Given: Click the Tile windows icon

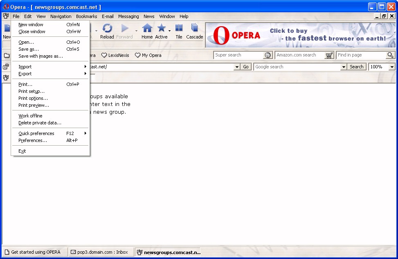Looking at the screenshot, I should pyautogui.click(x=179, y=29).
